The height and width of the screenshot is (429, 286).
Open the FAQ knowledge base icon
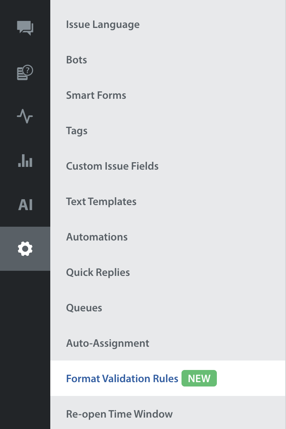point(25,73)
